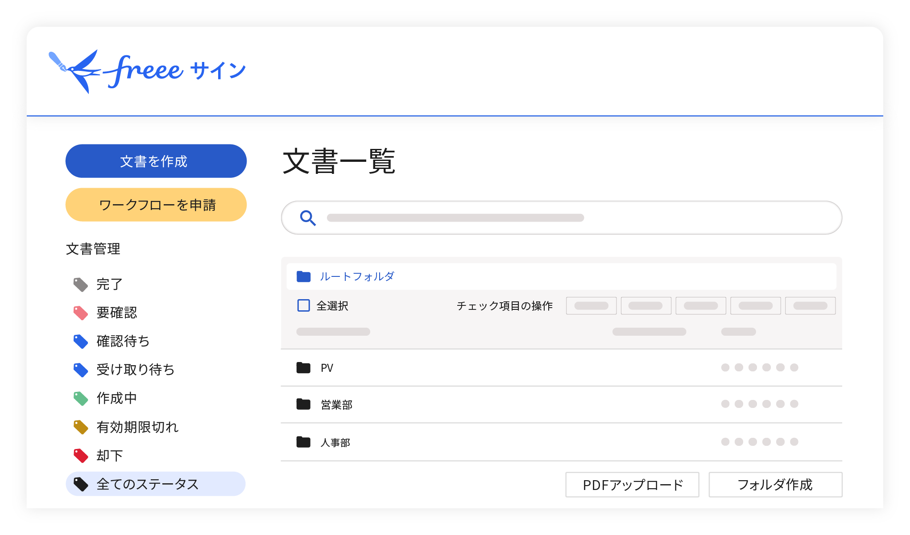The image size is (910, 535).
Task: Select the 確認待ち status filter
Action: click(x=123, y=342)
